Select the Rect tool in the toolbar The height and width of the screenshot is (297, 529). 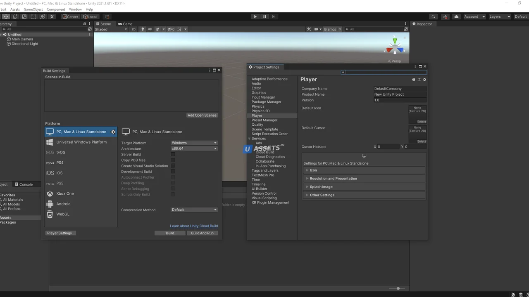(33, 16)
